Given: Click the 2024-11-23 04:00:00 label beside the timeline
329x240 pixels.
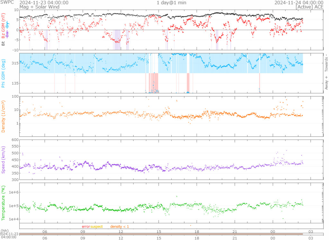Looking at the screenshot, I should pyautogui.click(x=9, y=236).
